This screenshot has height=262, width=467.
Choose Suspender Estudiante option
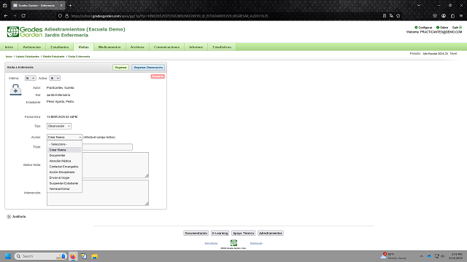click(65, 183)
